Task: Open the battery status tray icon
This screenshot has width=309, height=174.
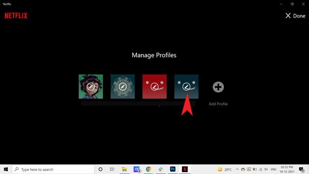Action: click(254, 169)
